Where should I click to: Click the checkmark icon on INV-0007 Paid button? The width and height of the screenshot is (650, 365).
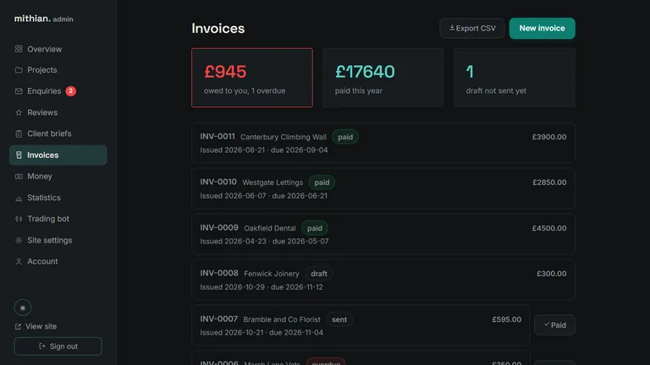coord(547,324)
